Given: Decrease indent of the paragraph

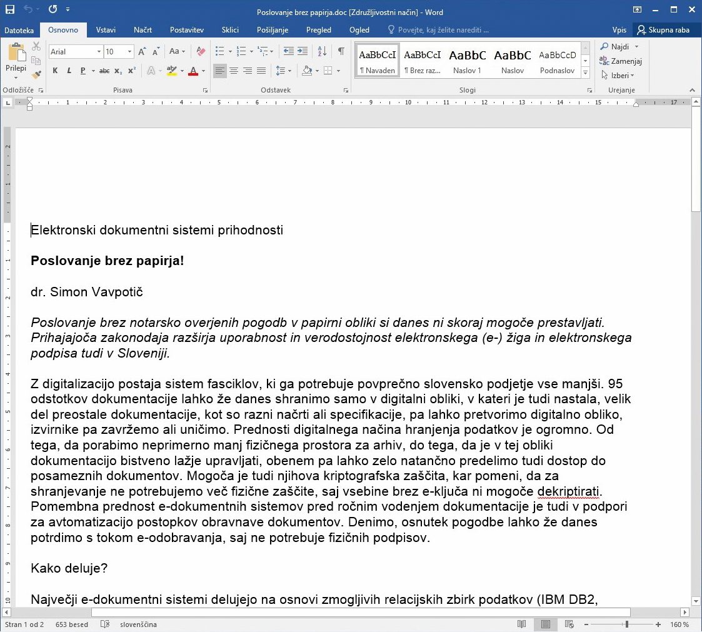Looking at the screenshot, I should (289, 51).
